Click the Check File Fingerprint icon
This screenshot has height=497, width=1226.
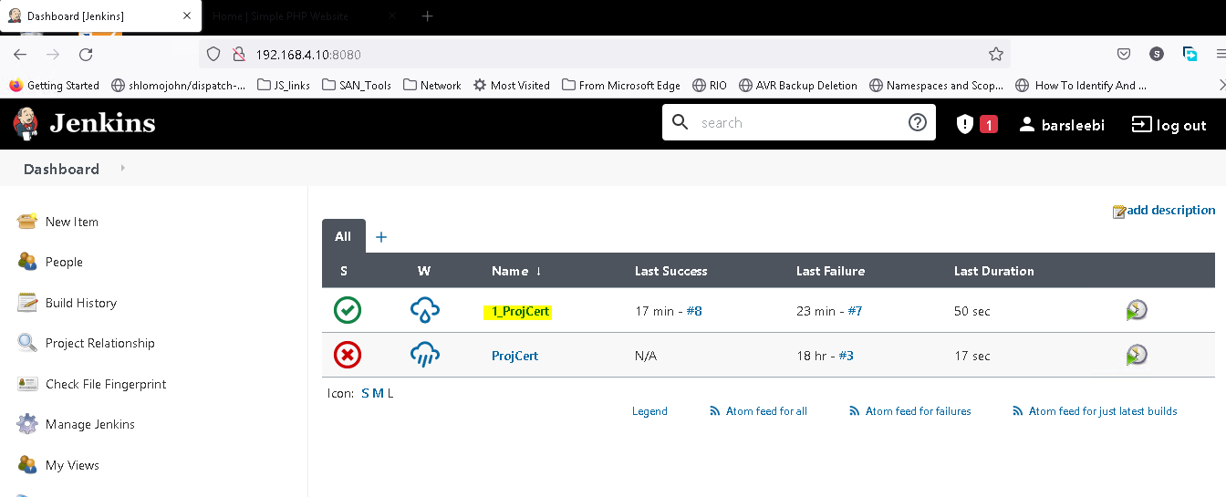(x=27, y=384)
